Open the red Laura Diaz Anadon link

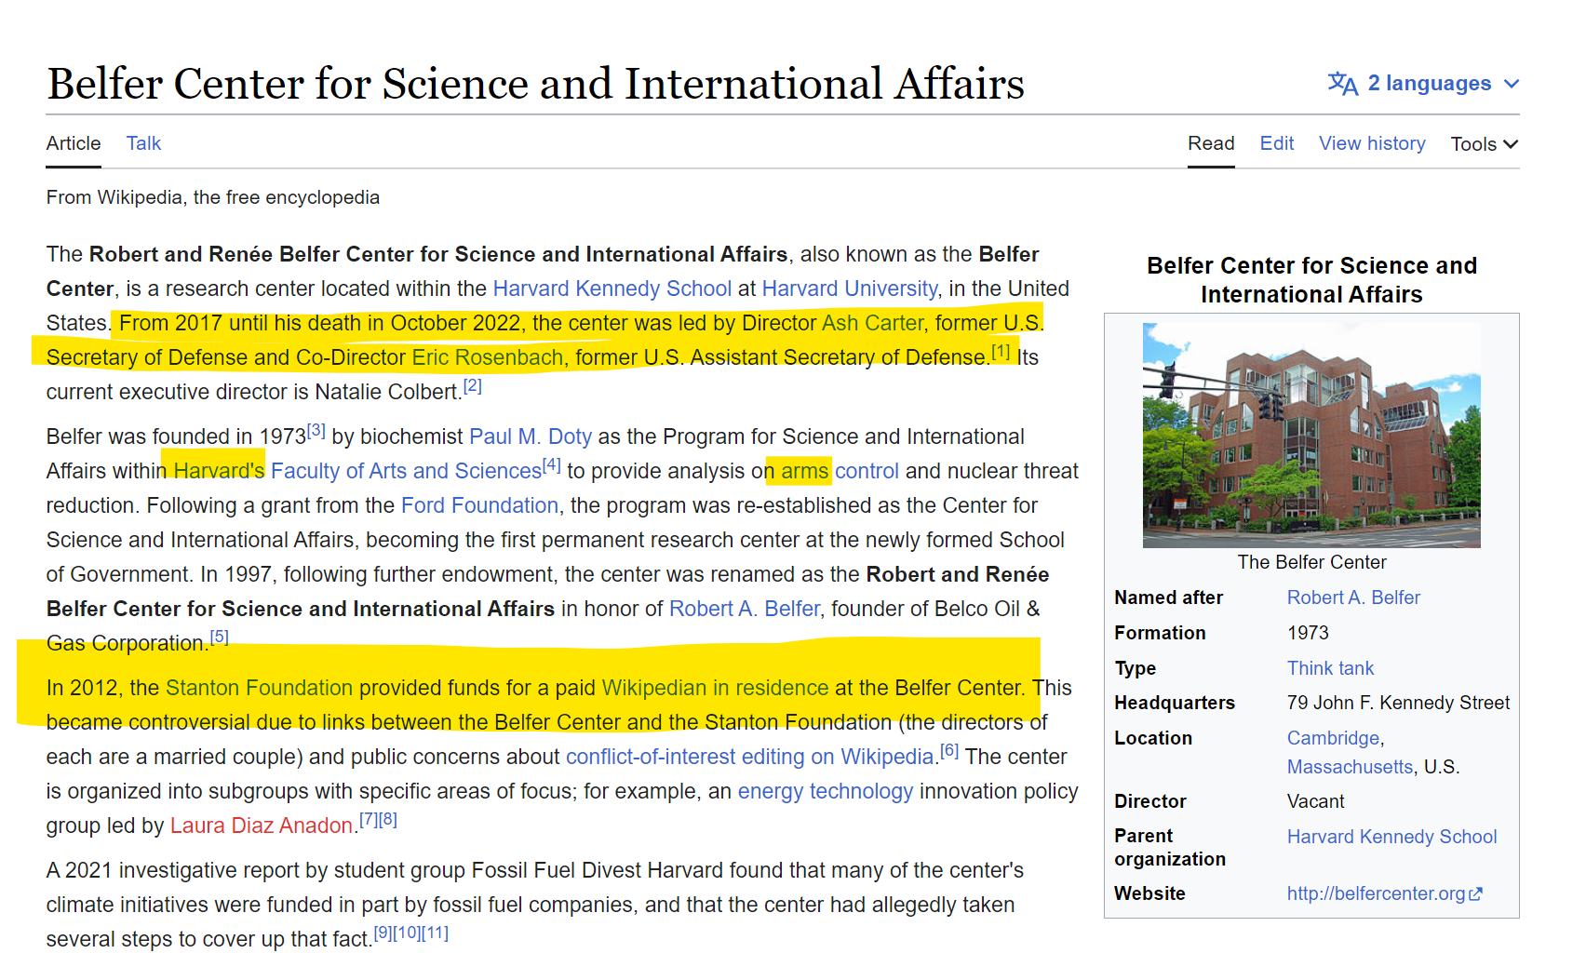[x=262, y=826]
